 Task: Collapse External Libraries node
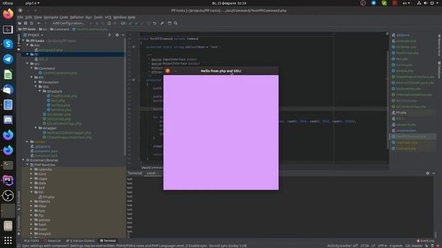click(23, 161)
